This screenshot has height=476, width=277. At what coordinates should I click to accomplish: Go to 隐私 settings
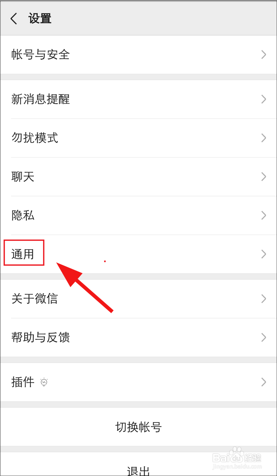tap(138, 215)
